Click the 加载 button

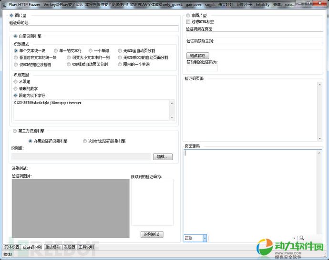163,156
